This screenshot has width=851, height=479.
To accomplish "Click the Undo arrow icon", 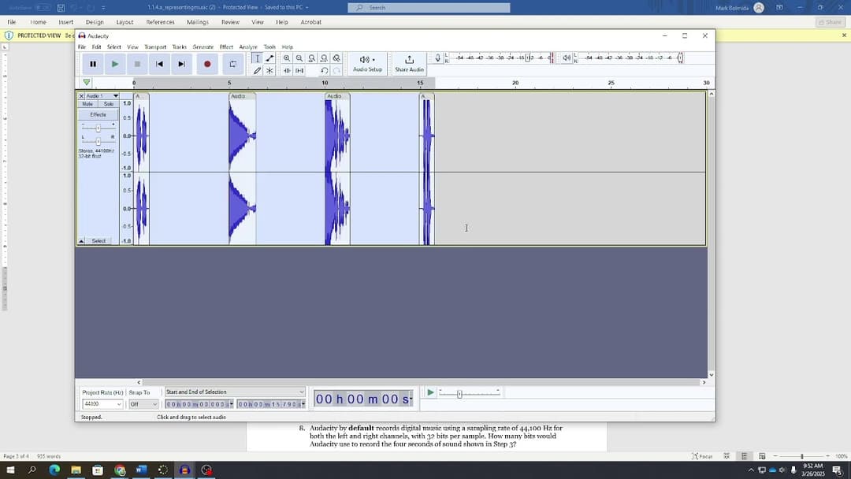I will (x=325, y=70).
